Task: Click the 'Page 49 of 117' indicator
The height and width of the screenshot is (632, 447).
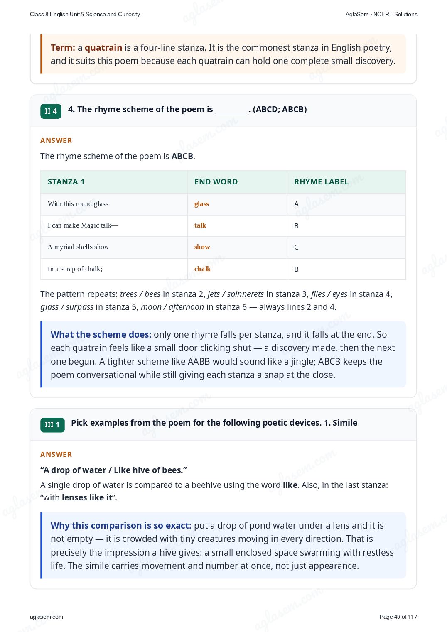Action: [x=398, y=617]
